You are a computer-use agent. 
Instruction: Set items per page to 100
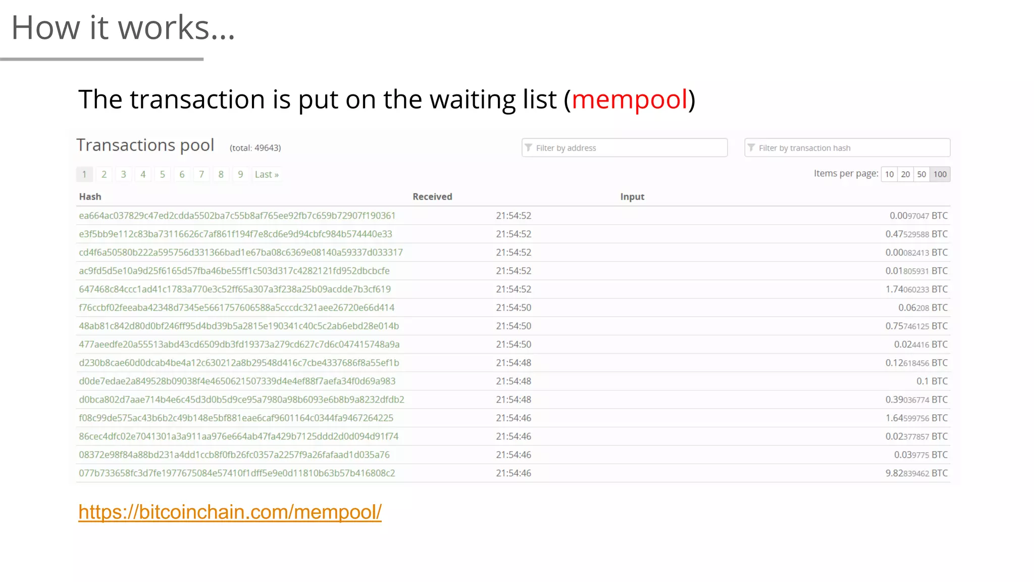click(940, 174)
